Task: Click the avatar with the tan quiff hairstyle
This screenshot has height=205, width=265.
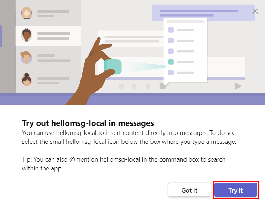Action: click(x=26, y=57)
